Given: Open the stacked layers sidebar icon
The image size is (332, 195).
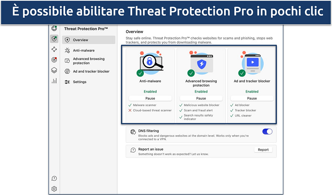Looking at the screenshot, I should (x=54, y=70).
